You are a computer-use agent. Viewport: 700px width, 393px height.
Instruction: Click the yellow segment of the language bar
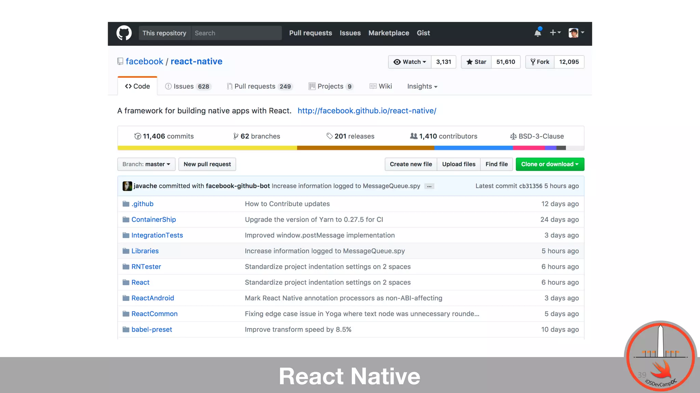click(x=207, y=148)
